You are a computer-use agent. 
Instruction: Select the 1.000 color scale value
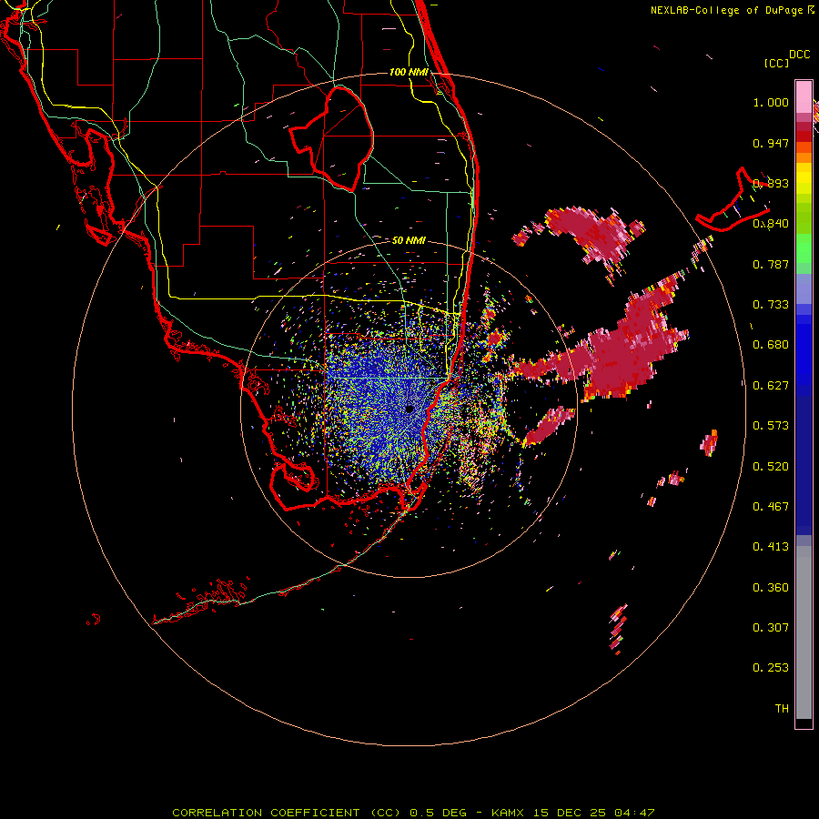tap(771, 102)
